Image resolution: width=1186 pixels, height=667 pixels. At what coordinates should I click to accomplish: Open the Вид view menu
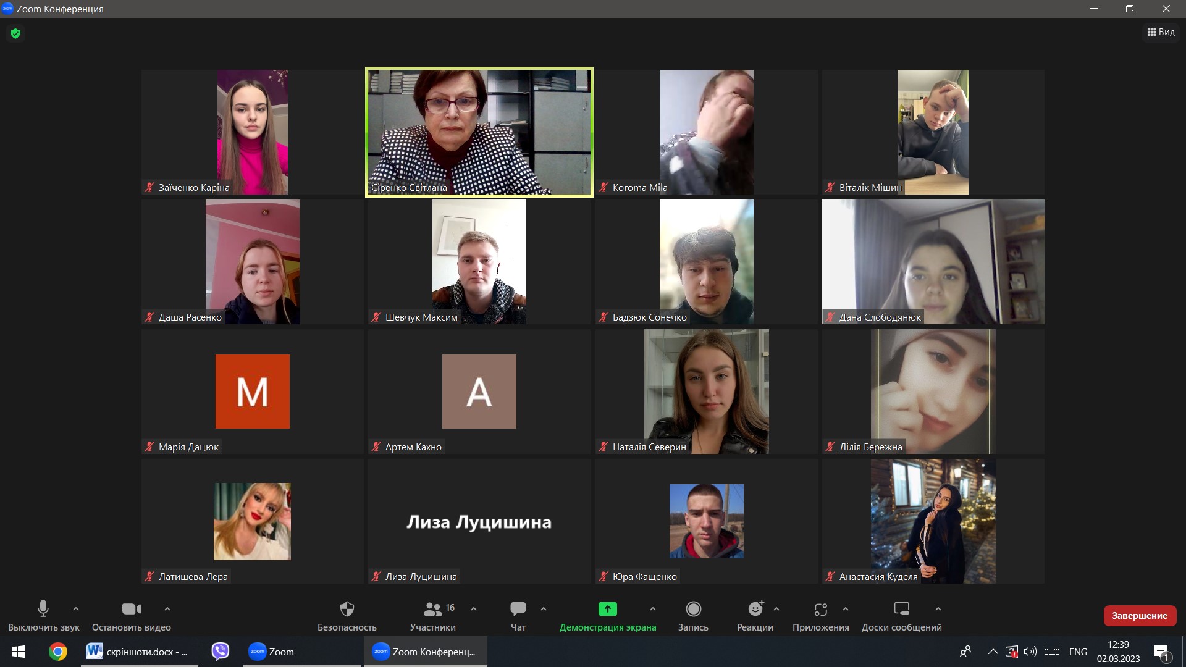click(1161, 32)
